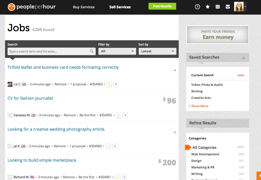Go to Sell Services menu
The width and height of the screenshot is (261, 180).
(120, 7)
